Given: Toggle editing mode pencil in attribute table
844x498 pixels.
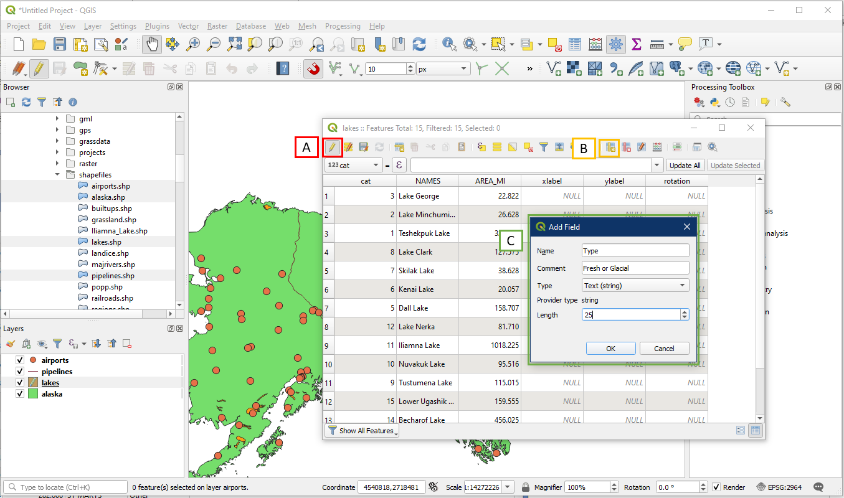Looking at the screenshot, I should click(x=333, y=148).
